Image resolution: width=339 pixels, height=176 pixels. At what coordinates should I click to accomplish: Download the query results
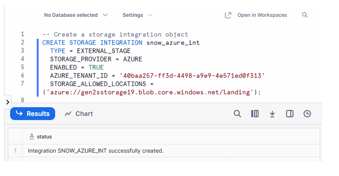pos(272,114)
